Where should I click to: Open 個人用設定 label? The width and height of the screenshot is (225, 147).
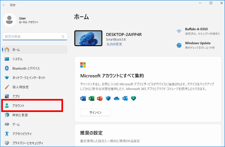pos(20,87)
